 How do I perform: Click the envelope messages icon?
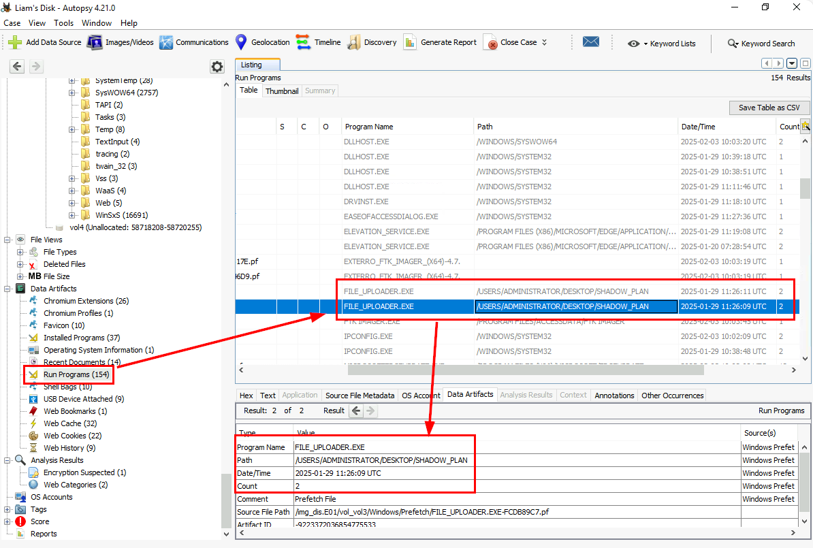(590, 42)
